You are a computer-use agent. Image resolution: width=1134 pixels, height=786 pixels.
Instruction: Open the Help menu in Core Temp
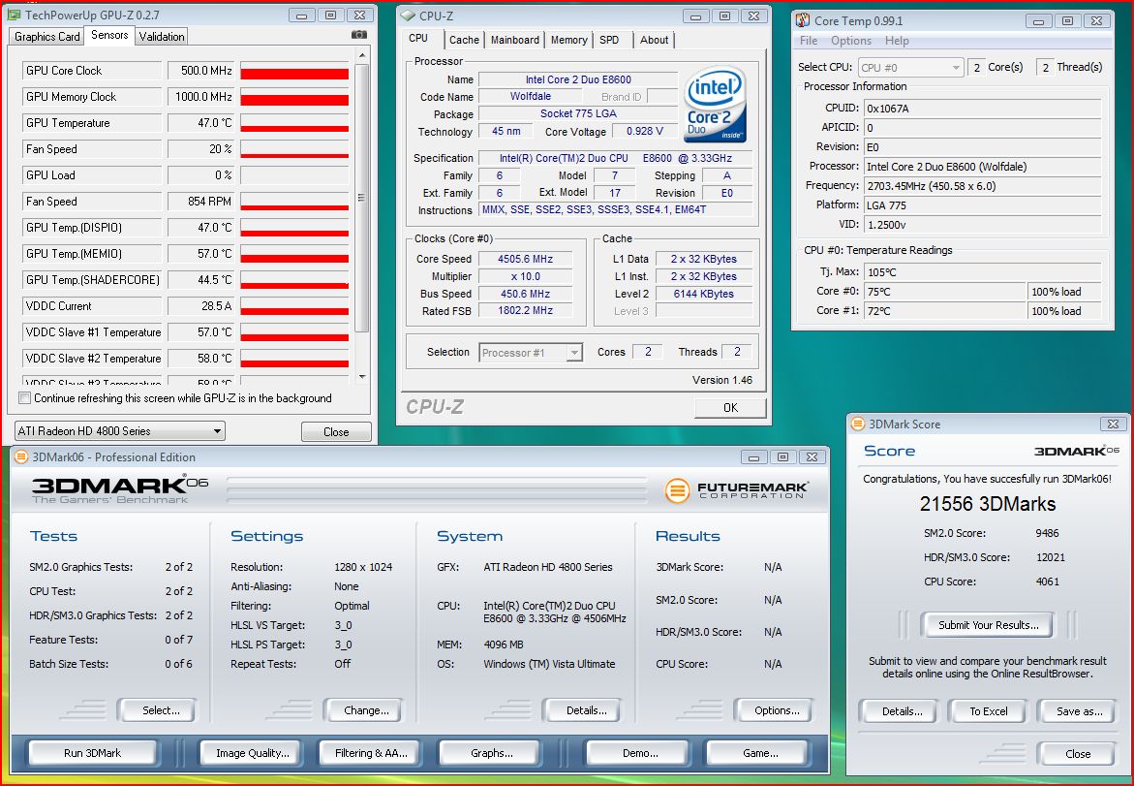point(897,41)
